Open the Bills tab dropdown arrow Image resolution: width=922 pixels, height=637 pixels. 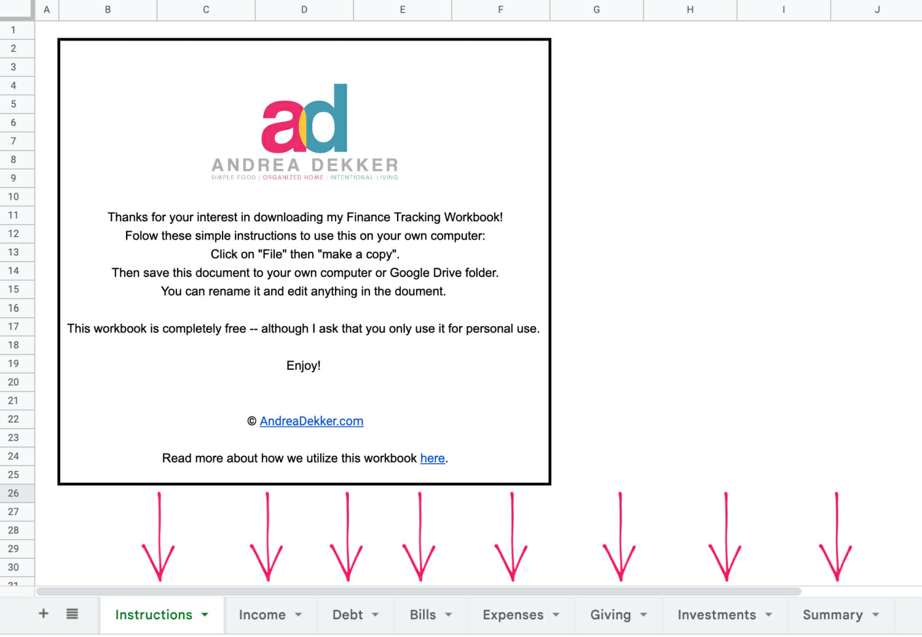click(x=449, y=614)
